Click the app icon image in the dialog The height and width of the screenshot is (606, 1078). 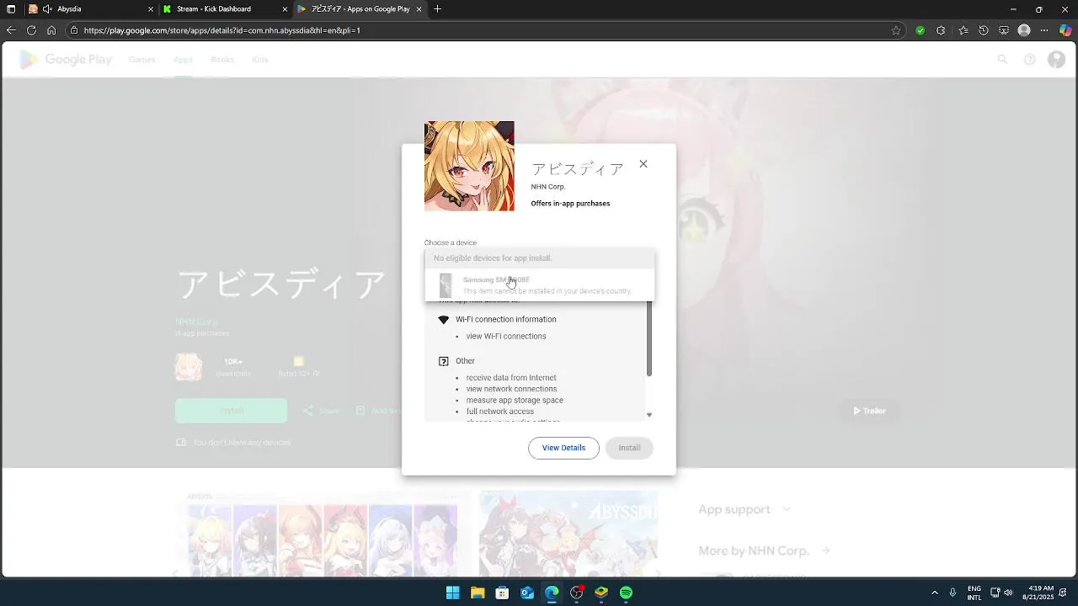point(469,166)
